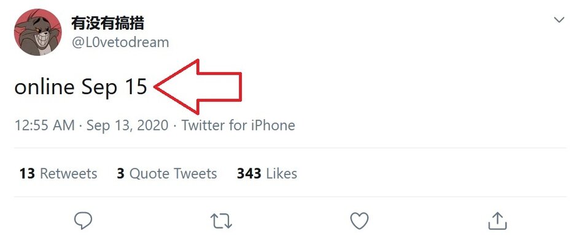Like the tweet with heart icon
This screenshot has height=243, width=577.
coord(359,221)
